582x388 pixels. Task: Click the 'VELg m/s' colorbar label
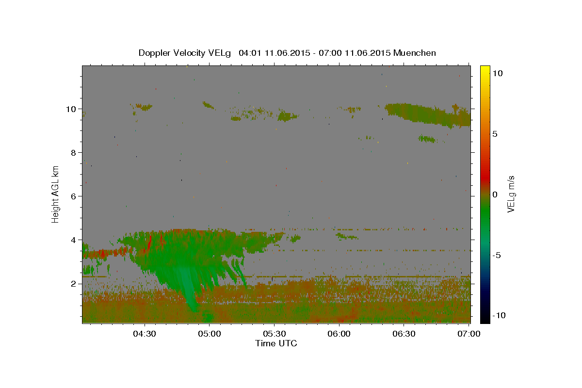[x=510, y=194]
